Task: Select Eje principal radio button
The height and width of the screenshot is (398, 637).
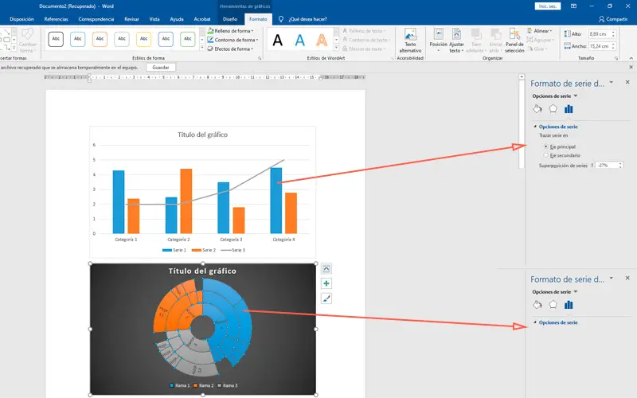Action: pyautogui.click(x=546, y=146)
